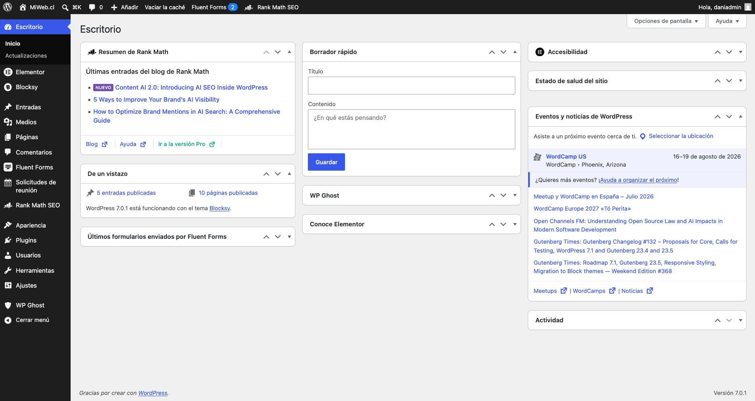The image size is (755, 401).
Task: Click the Blocksy theme link
Action: 220,208
